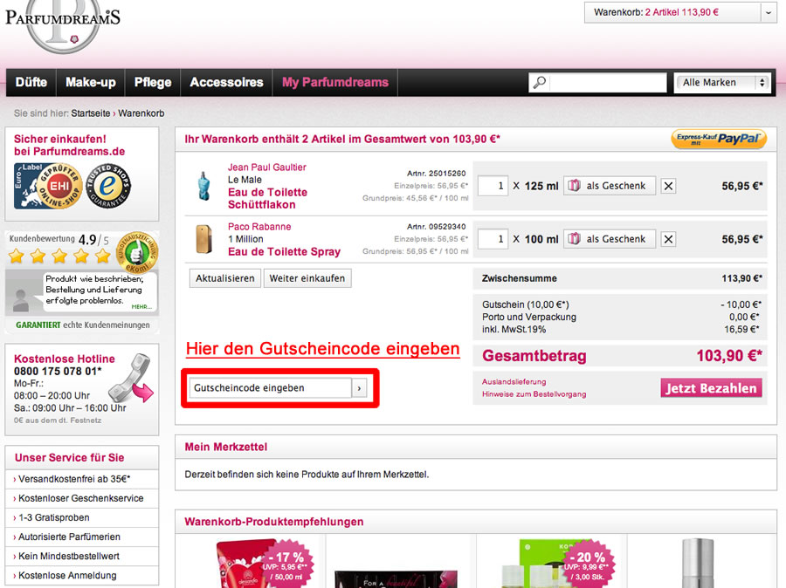Remove Paco Rabanne 1 Million item
The width and height of the screenshot is (786, 588).
tap(668, 239)
